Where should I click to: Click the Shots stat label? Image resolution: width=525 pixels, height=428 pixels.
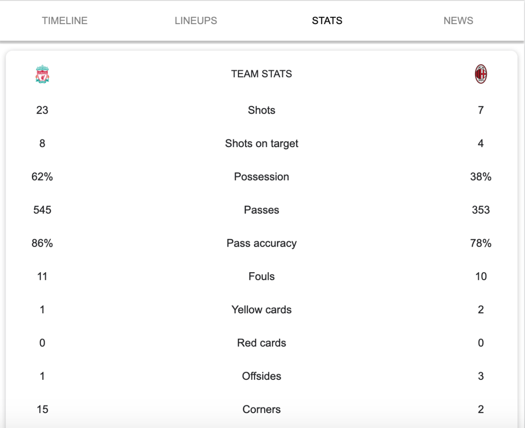(261, 110)
